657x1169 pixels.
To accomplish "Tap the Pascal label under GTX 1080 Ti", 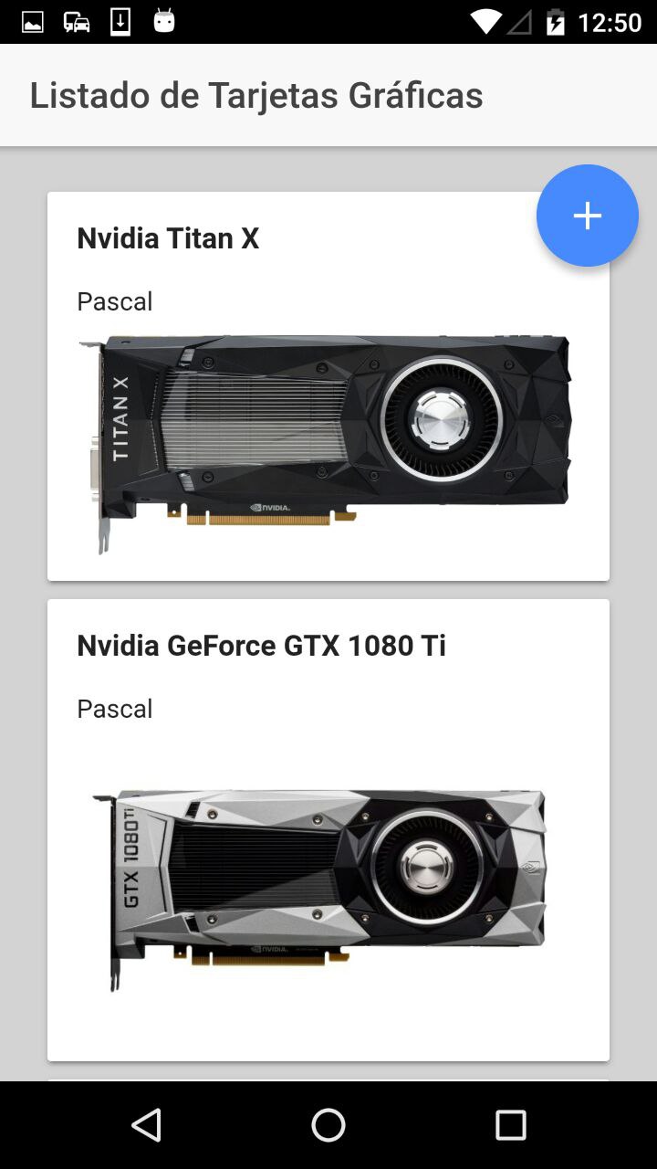I will click(x=114, y=709).
